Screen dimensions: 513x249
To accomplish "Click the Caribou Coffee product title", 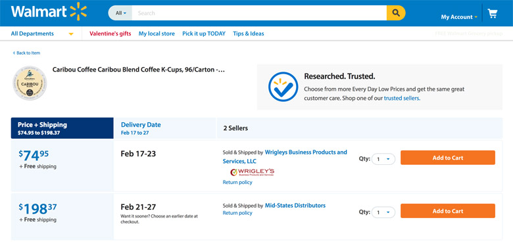I will [138, 70].
